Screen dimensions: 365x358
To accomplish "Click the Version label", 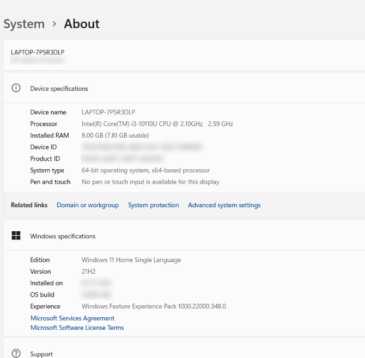I will pyautogui.click(x=40, y=271).
